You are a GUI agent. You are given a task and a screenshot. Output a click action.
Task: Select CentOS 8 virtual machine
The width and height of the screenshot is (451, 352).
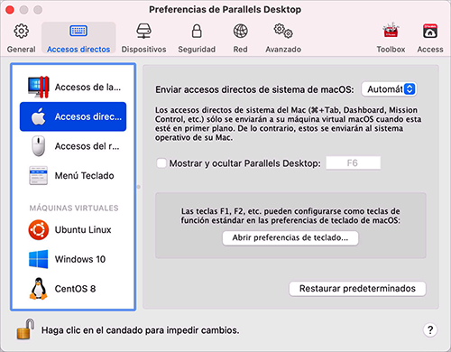(73, 289)
